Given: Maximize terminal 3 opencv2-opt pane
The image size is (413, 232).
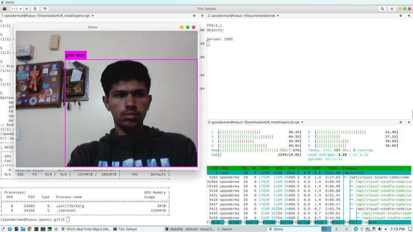Looking at the screenshot, I should (401, 122).
